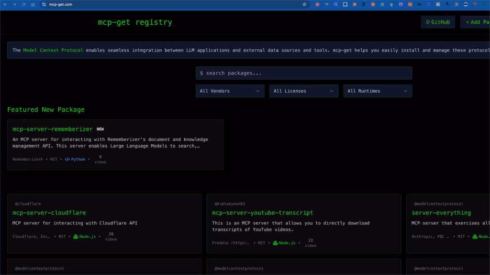This screenshot has height=275, width=490.
Task: Click the Rememberizer® author text
Action: pos(28,159)
